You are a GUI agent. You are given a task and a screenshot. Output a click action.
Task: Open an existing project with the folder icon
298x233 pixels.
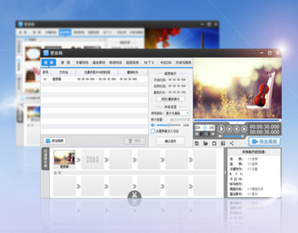[x=205, y=143]
